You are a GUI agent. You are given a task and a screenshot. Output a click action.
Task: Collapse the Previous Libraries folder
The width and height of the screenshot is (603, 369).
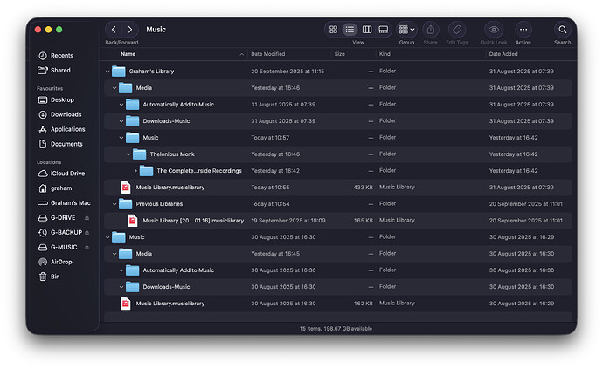pyautogui.click(x=114, y=204)
